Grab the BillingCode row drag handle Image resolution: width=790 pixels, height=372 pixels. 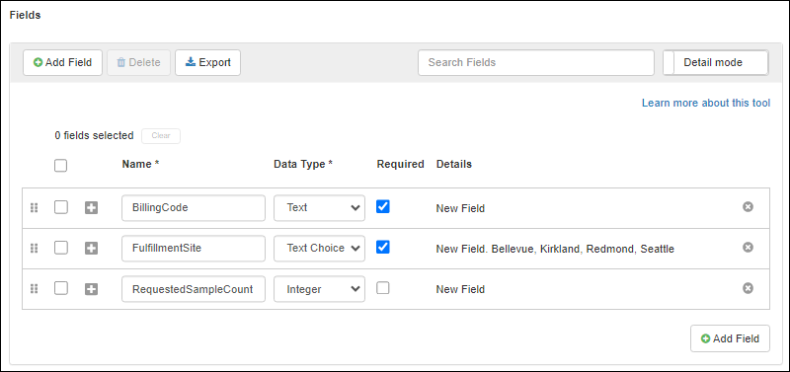pos(35,207)
